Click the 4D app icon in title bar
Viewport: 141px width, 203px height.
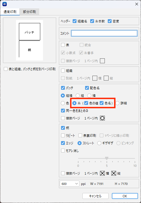tap(5, 4)
